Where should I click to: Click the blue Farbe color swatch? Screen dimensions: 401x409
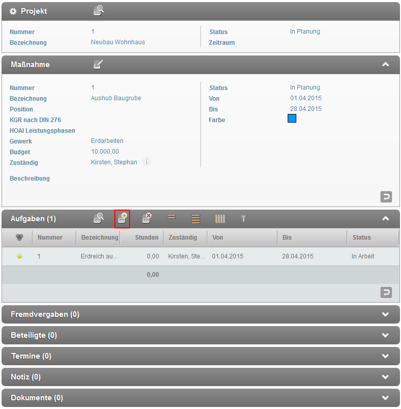(x=292, y=119)
